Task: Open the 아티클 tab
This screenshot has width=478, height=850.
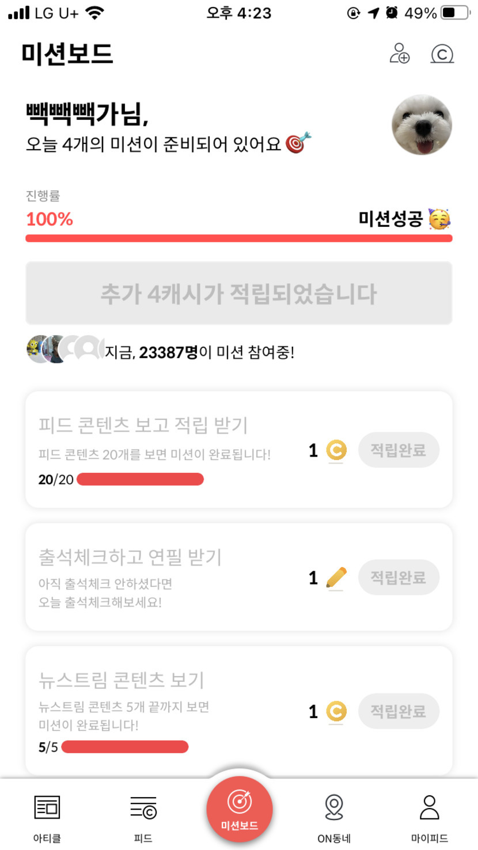Action: [47, 815]
